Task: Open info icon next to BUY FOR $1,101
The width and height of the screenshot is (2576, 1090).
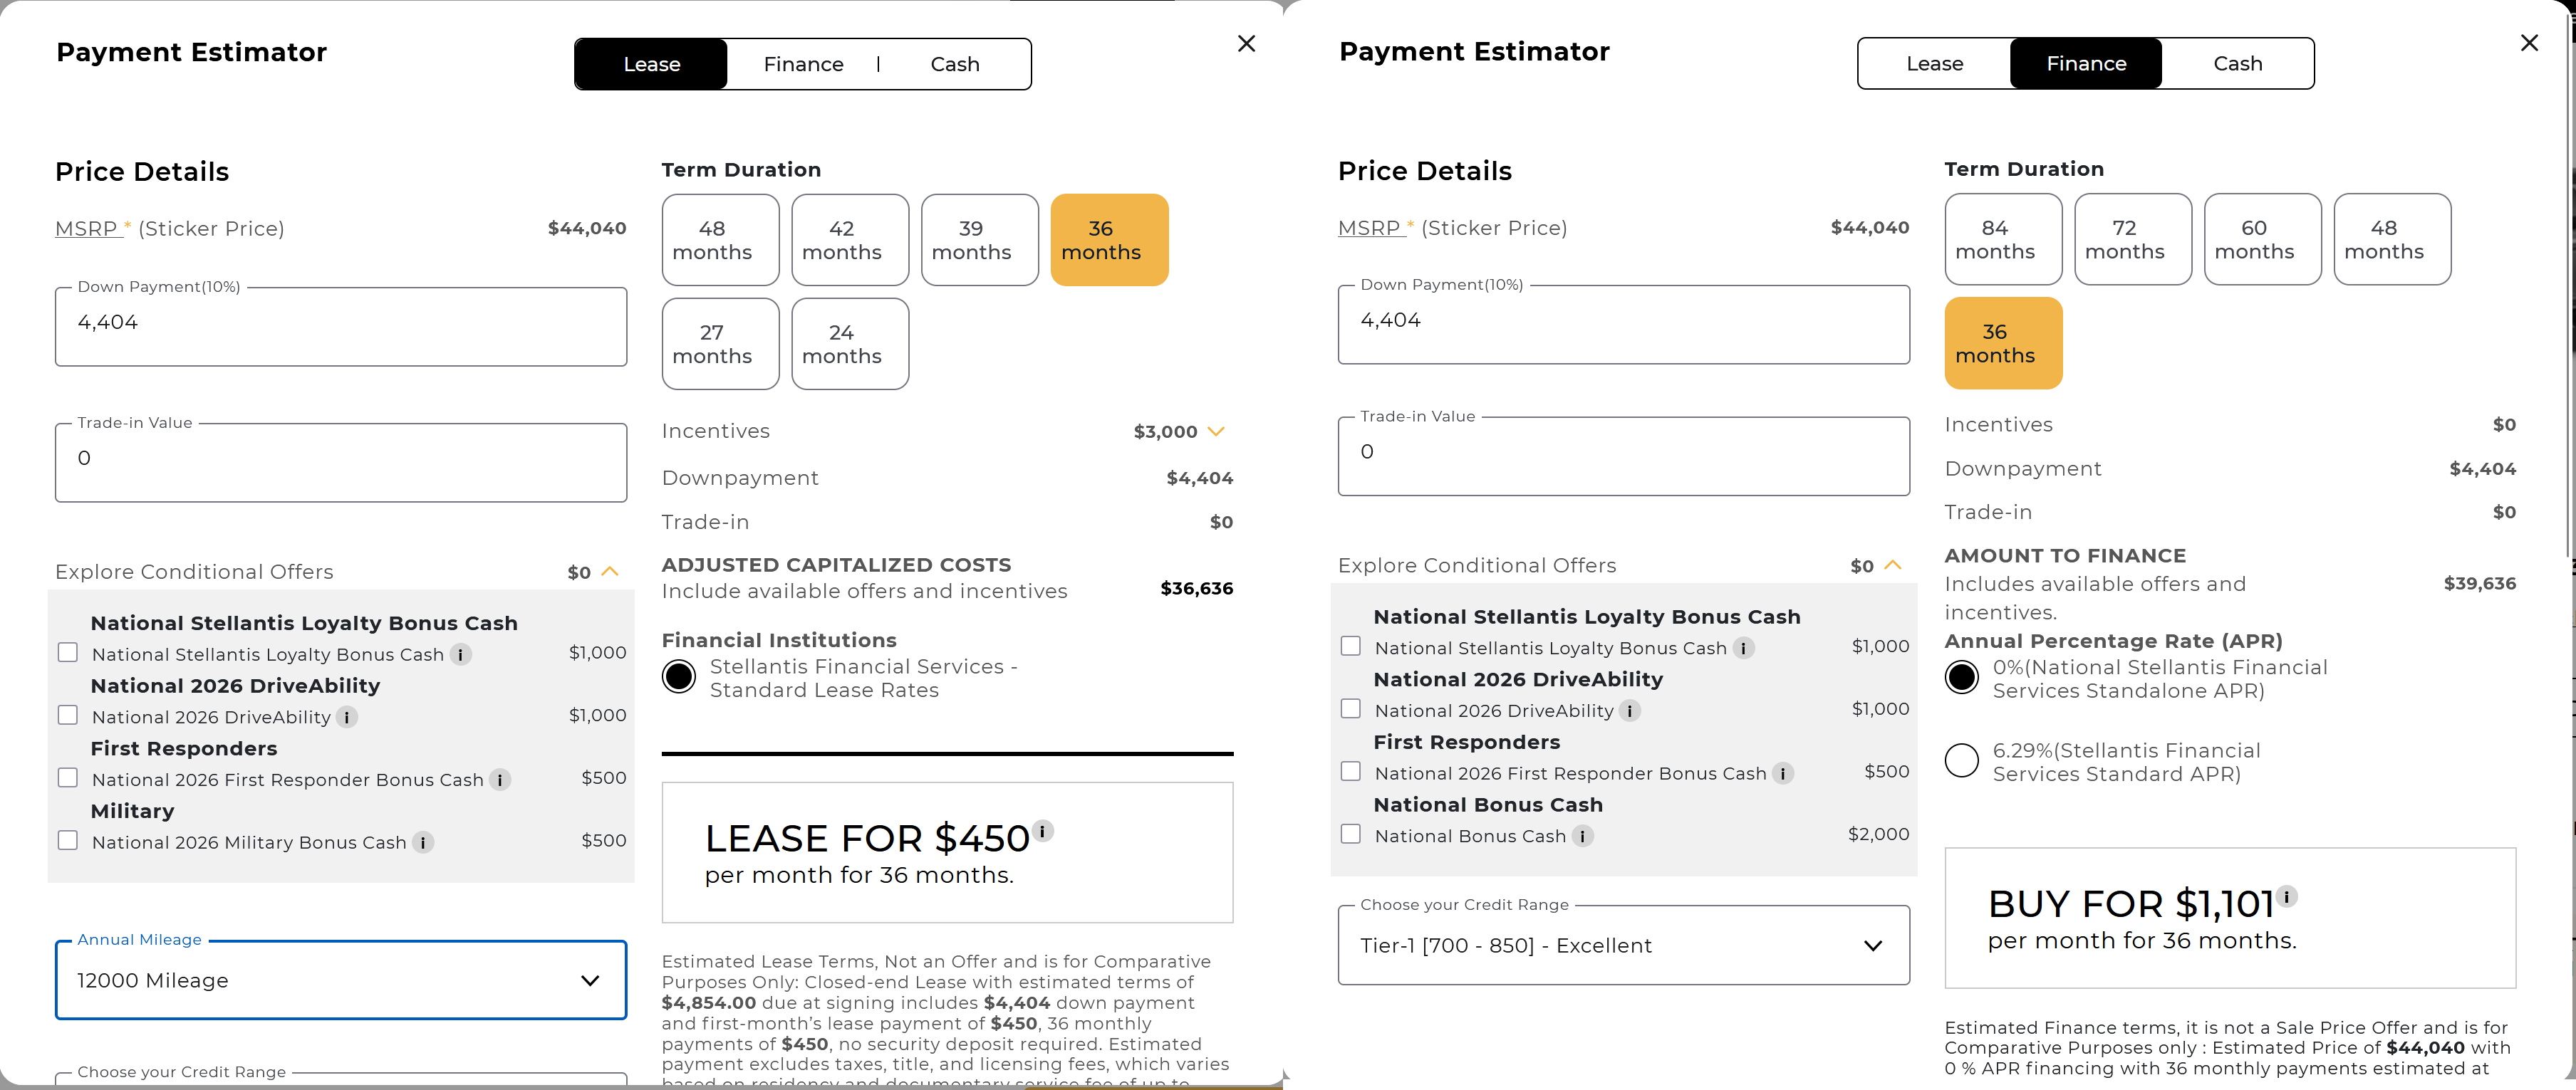Action: [2286, 896]
